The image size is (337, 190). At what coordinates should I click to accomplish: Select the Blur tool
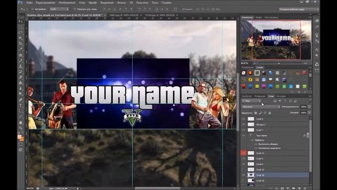coord(21,89)
